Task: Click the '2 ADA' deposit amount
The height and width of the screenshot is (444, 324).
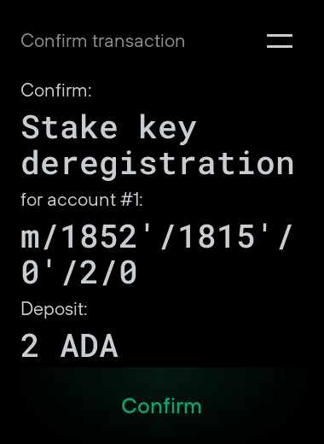Action: (70, 346)
